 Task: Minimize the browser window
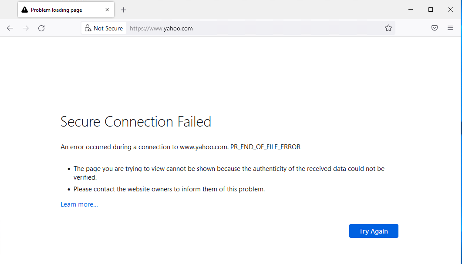click(x=411, y=10)
